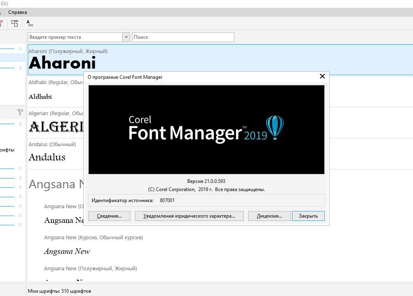This screenshot has width=413, height=296.
Task: Click 'Версия 21.0.0.593' text
Action: 206,181
